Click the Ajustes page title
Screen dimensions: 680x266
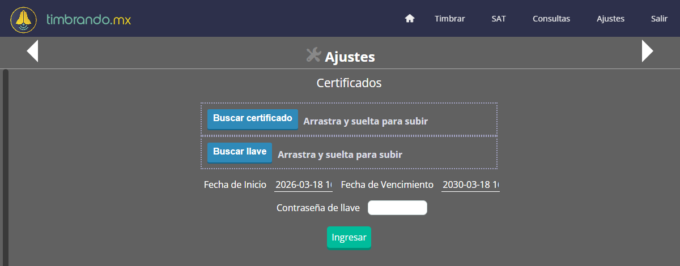350,57
